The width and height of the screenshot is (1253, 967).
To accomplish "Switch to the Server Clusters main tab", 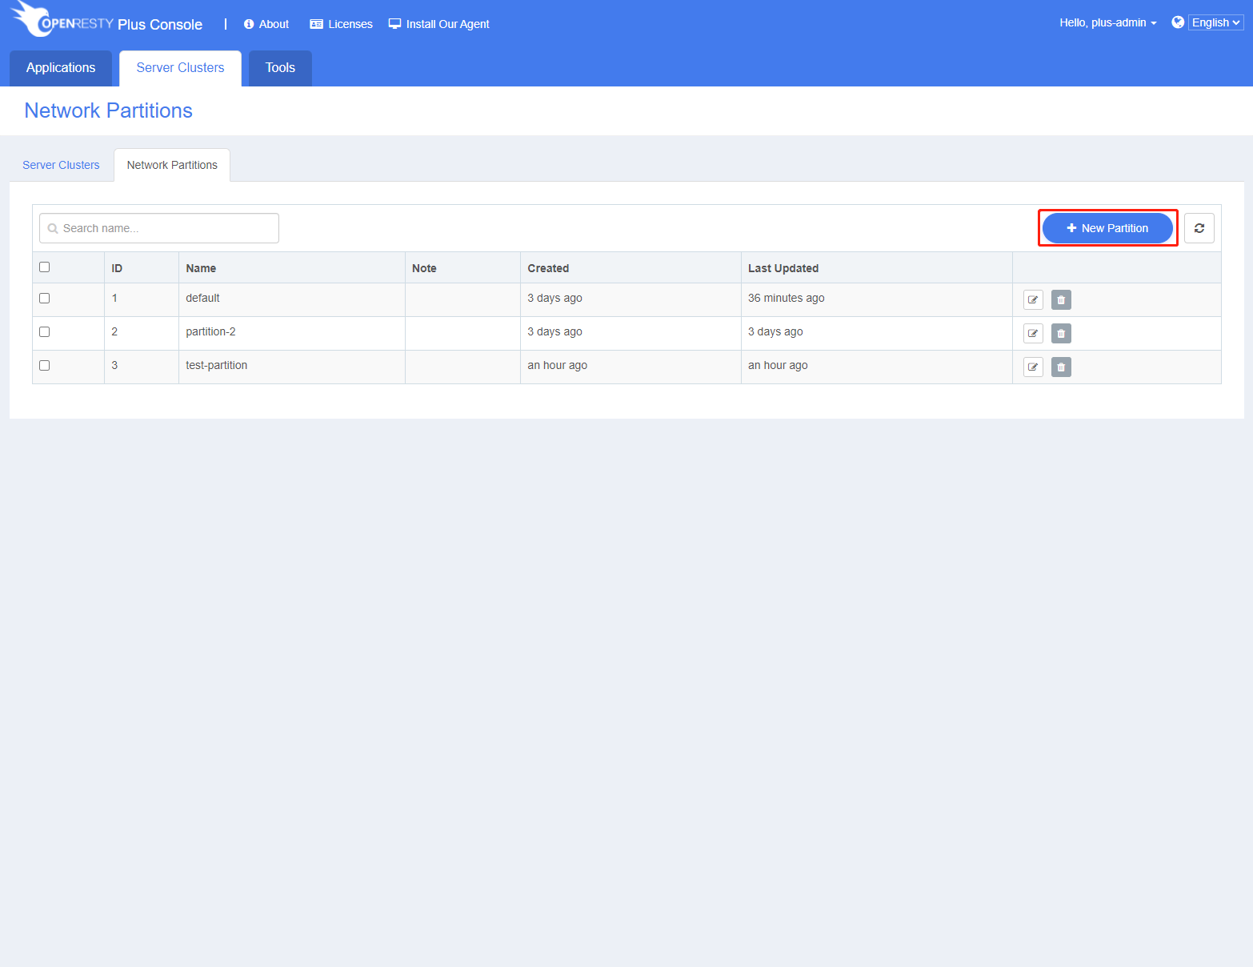I will point(180,68).
